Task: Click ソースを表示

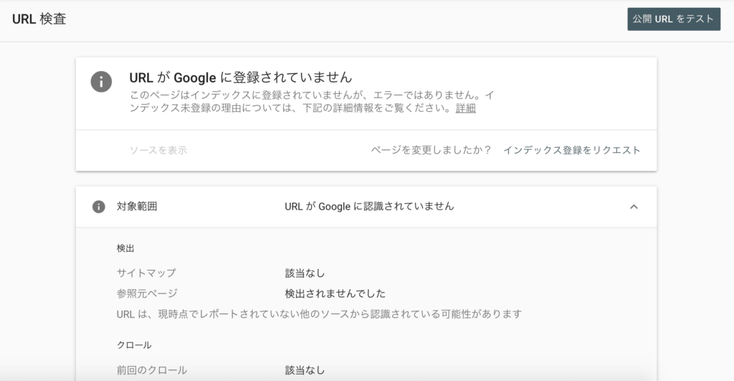Action: click(x=158, y=150)
